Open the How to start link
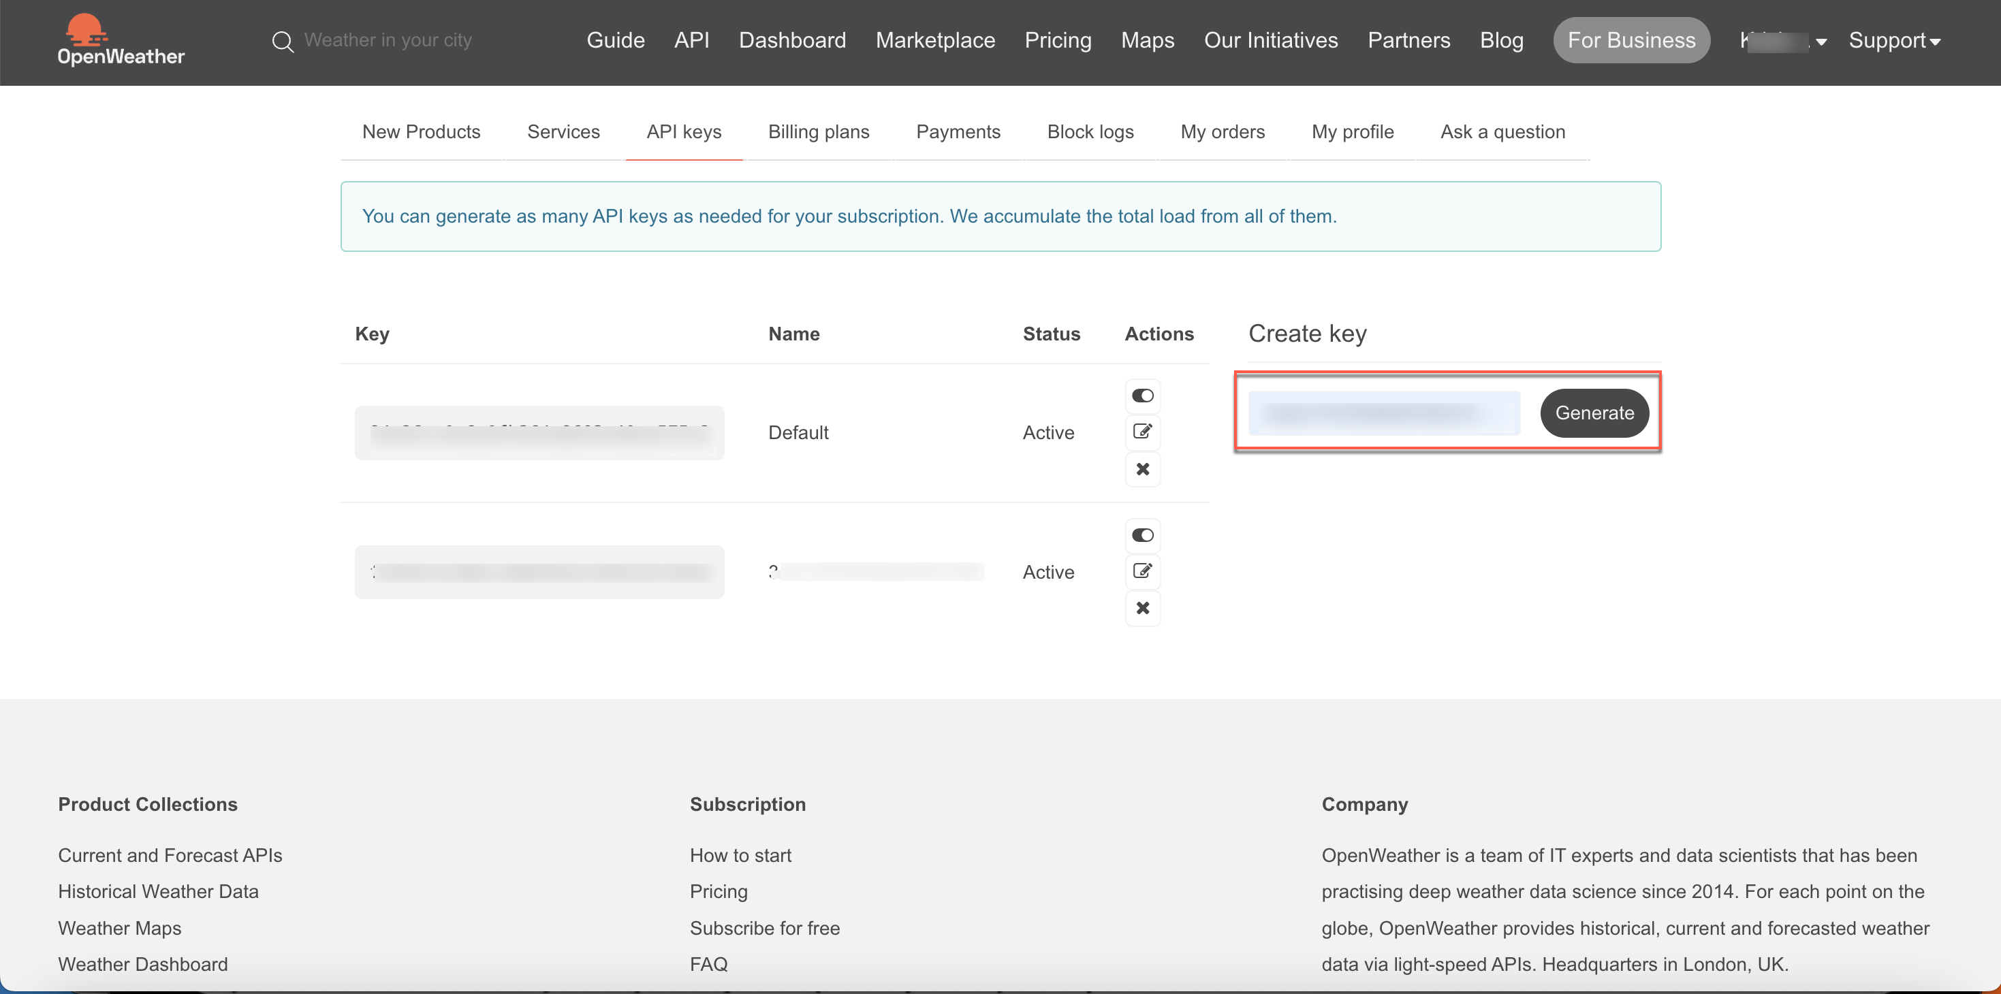 click(740, 855)
